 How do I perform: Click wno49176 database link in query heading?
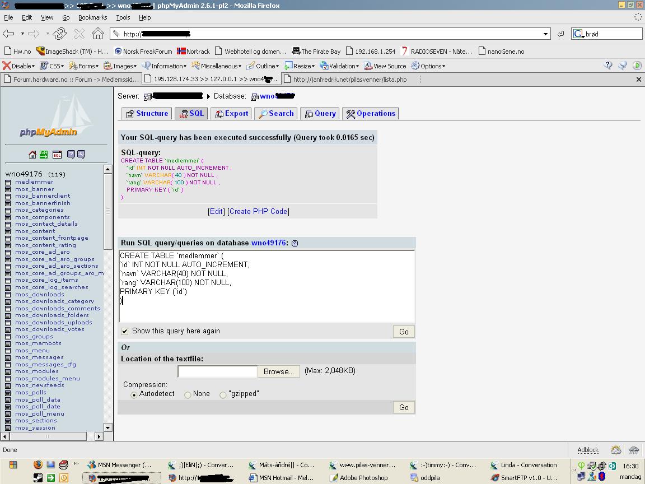click(268, 243)
